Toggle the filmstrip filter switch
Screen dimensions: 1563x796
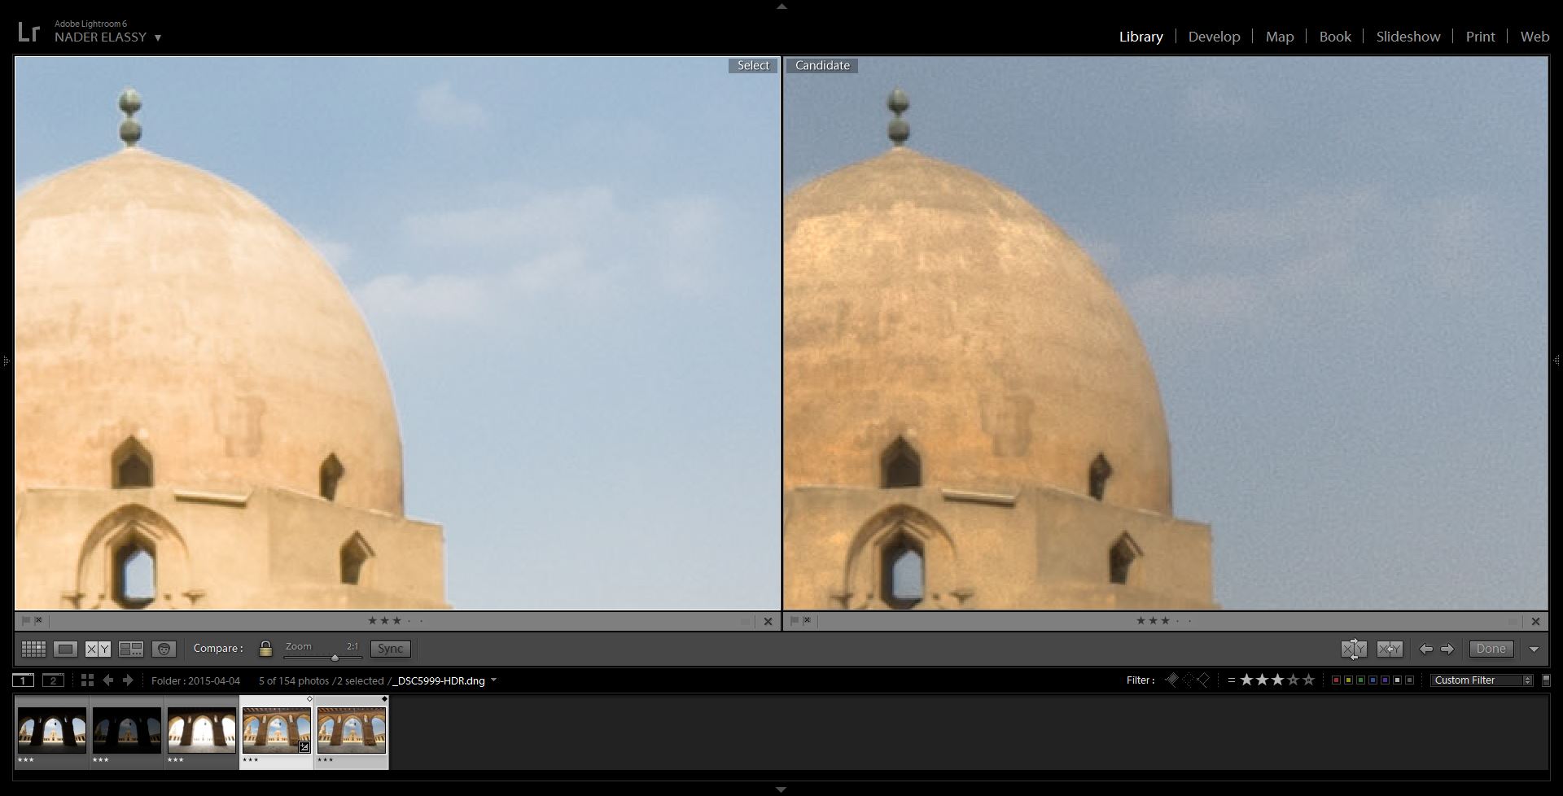1546,680
